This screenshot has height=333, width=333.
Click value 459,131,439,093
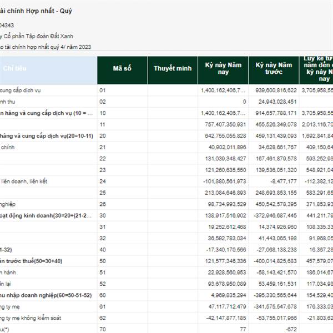tap(276, 136)
